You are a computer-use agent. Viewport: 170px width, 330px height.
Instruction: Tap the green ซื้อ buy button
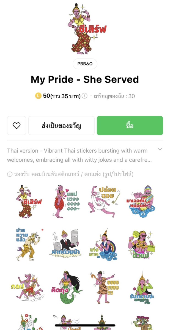(130, 126)
